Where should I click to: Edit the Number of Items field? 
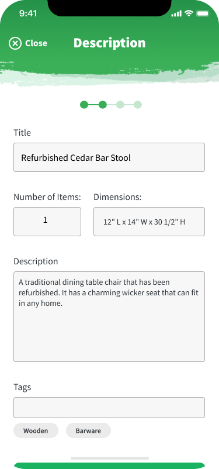point(47,222)
